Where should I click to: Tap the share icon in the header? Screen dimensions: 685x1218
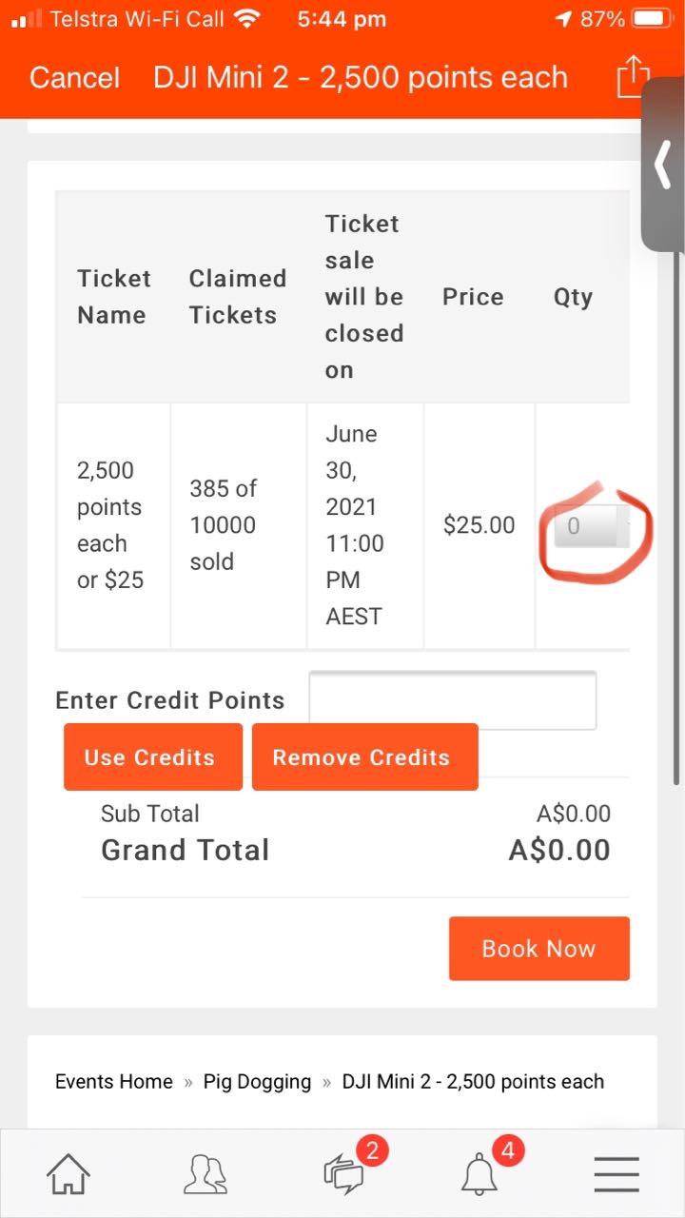click(x=633, y=76)
